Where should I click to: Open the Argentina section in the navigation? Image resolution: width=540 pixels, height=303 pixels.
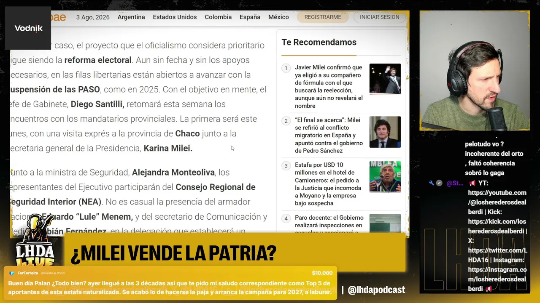click(131, 17)
